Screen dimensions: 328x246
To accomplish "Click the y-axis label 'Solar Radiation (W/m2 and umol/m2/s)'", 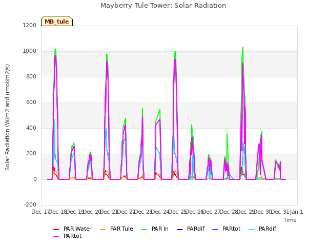I will 7,117.
